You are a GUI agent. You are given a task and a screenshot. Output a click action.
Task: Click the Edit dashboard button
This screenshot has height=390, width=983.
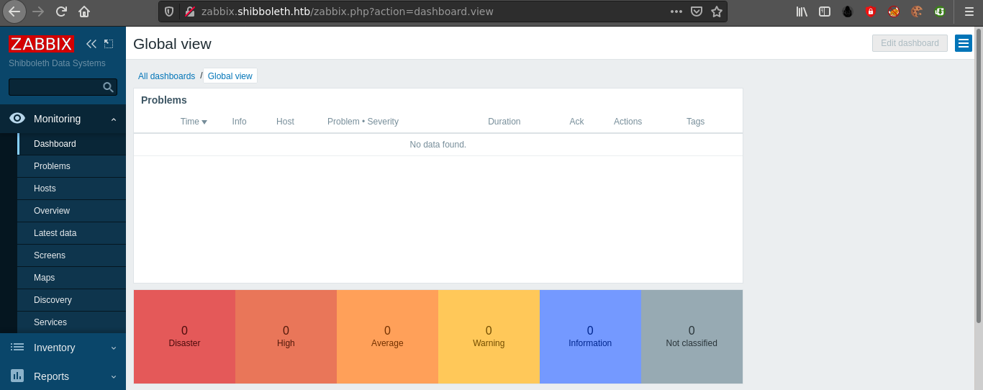pos(910,43)
